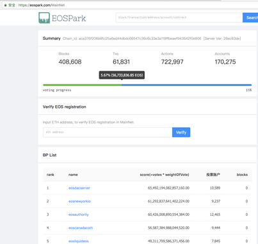Screen dimensions: 258x244
Task: Click the Accounts count 170,275
Action: click(x=225, y=62)
